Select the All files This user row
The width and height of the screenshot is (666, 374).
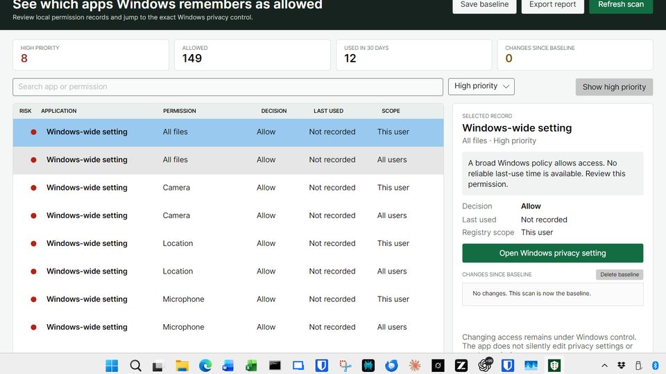click(x=228, y=132)
